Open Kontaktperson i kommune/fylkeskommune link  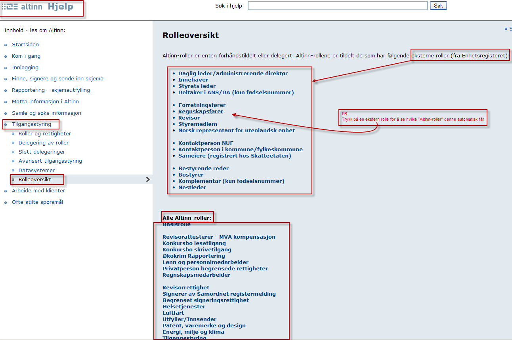click(241, 150)
